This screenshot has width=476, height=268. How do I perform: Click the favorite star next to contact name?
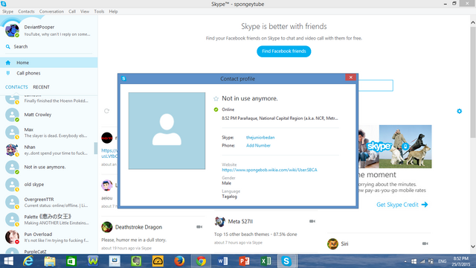(216, 98)
